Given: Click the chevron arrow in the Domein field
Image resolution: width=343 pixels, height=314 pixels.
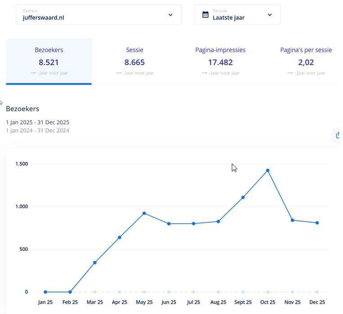Looking at the screenshot, I should click(x=171, y=15).
